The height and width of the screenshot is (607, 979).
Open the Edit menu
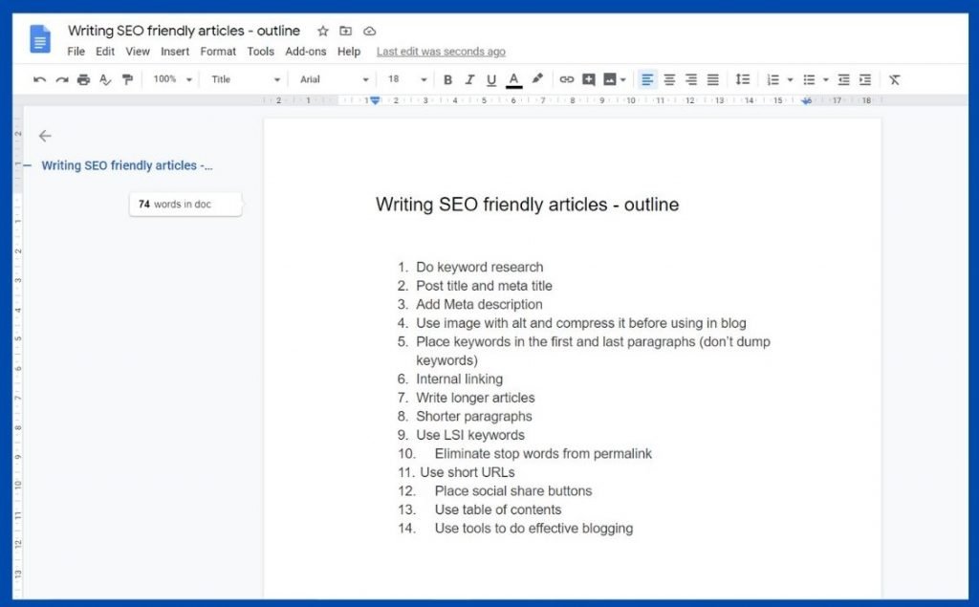click(x=105, y=52)
